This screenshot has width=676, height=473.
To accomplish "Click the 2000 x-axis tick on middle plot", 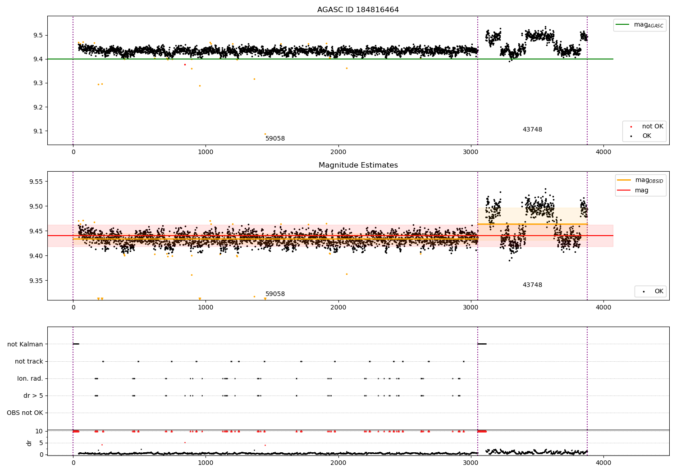I will (338, 308).
